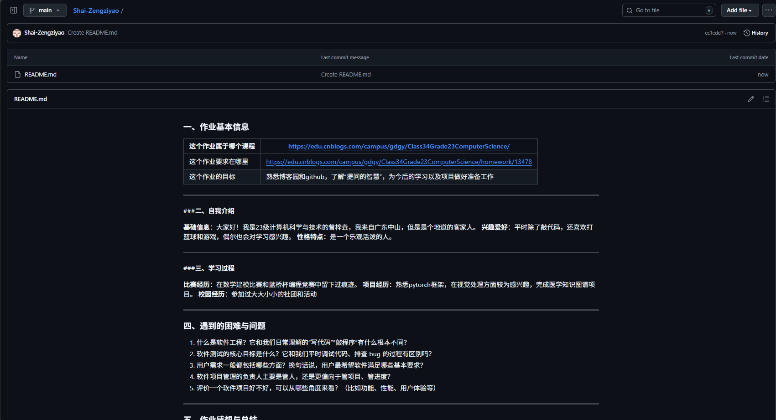The height and width of the screenshot is (420, 776).
Task: Click the Go to file input field
Action: [x=666, y=10]
